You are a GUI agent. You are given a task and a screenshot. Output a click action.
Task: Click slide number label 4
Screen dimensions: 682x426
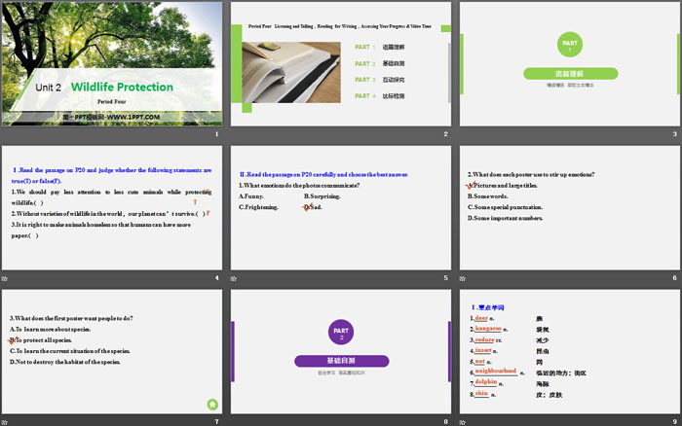tap(216, 278)
